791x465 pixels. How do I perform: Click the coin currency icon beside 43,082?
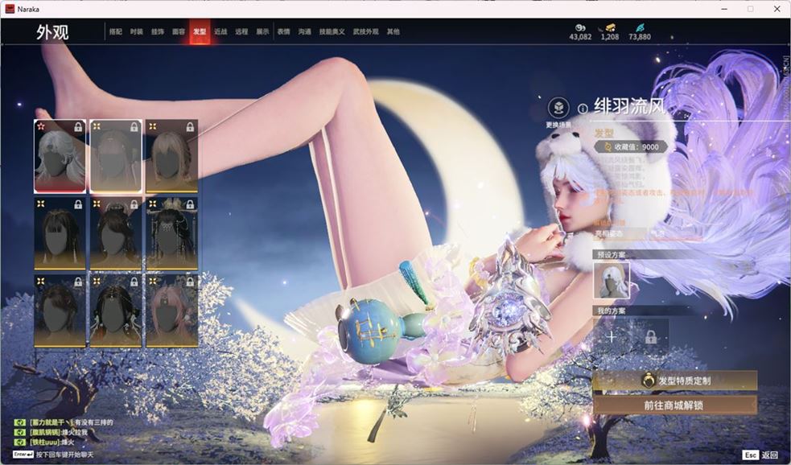[x=580, y=27]
